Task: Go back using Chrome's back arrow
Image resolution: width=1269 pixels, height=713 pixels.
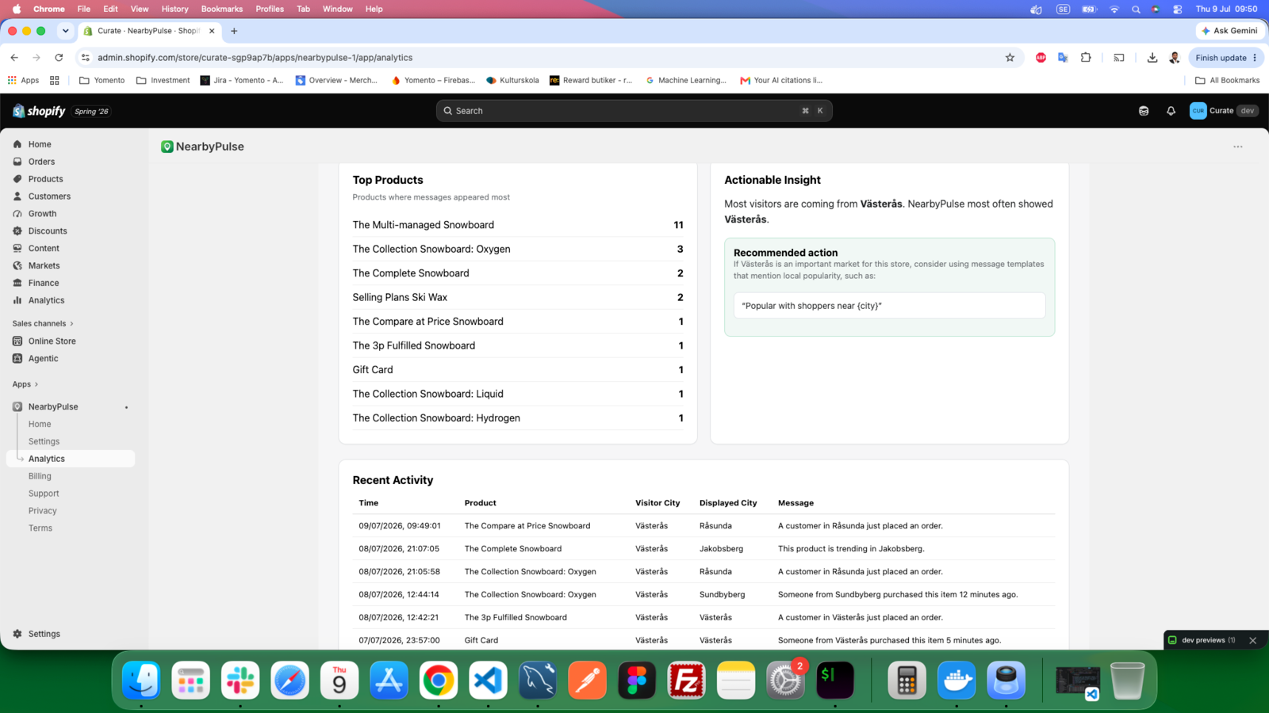Action: coord(14,58)
